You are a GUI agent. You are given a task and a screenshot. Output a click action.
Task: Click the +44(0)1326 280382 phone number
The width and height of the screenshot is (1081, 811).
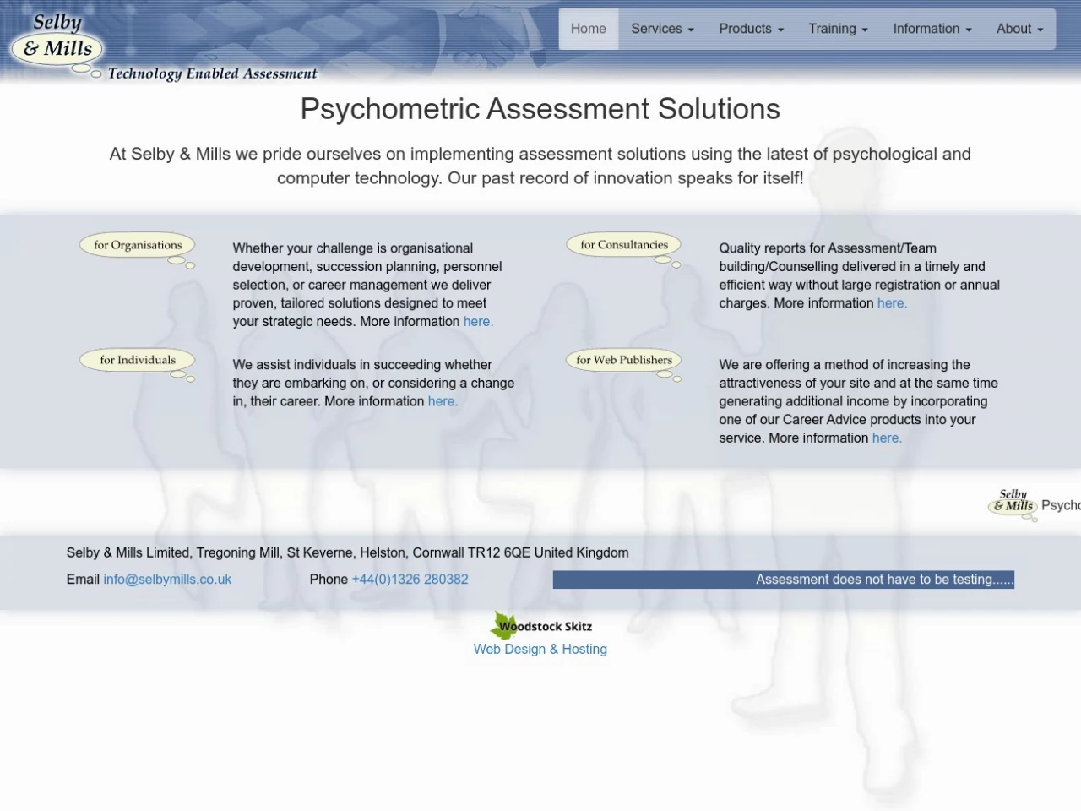click(410, 580)
